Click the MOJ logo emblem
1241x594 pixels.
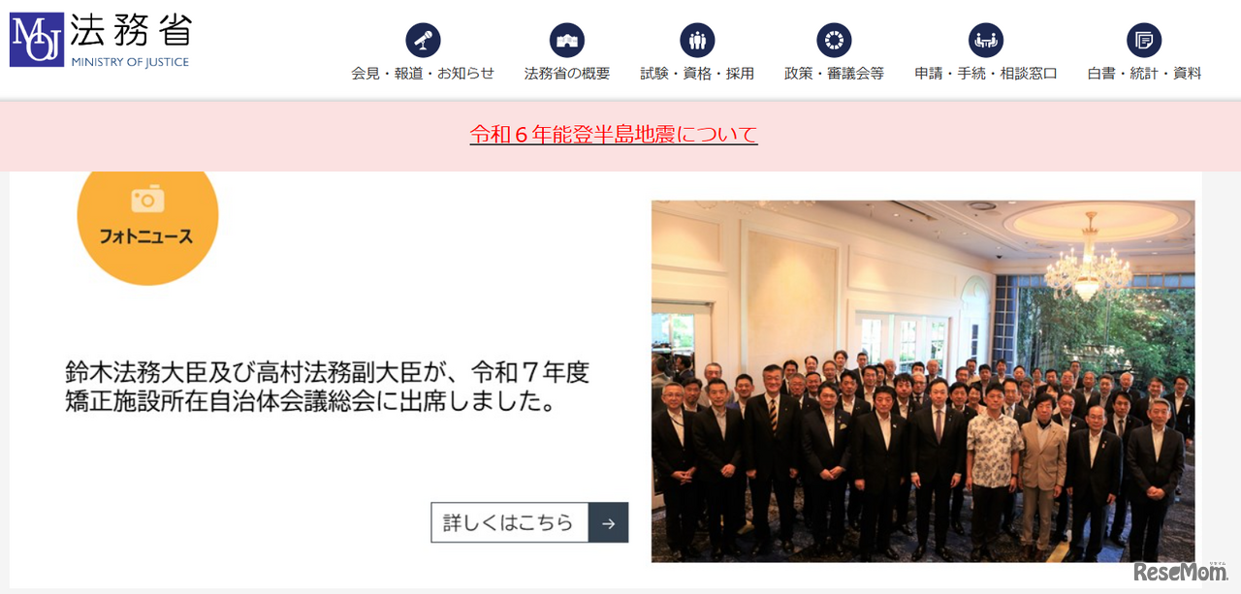pos(37,40)
